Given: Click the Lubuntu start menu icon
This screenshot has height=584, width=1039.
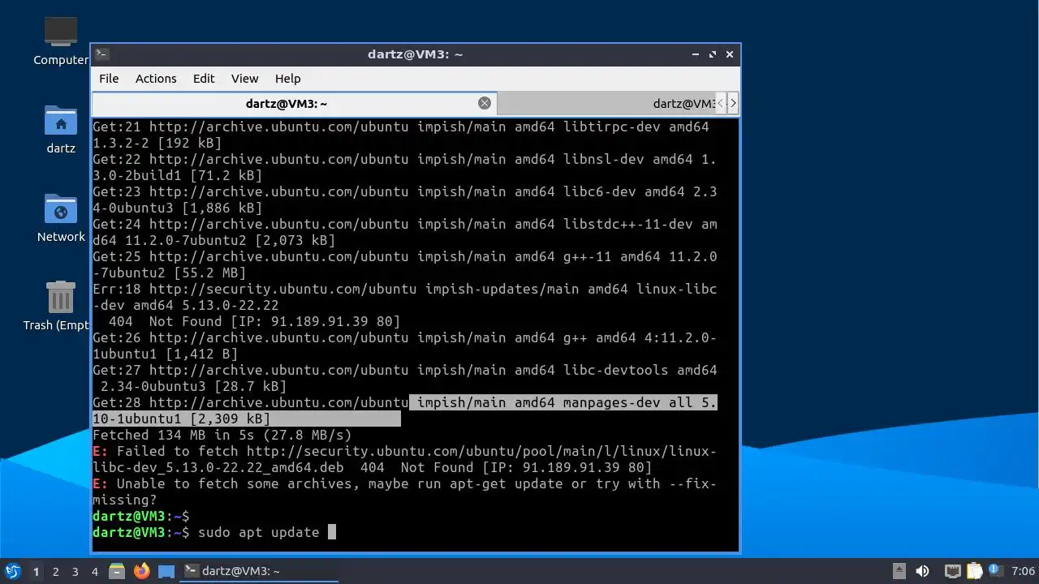Looking at the screenshot, I should (12, 571).
